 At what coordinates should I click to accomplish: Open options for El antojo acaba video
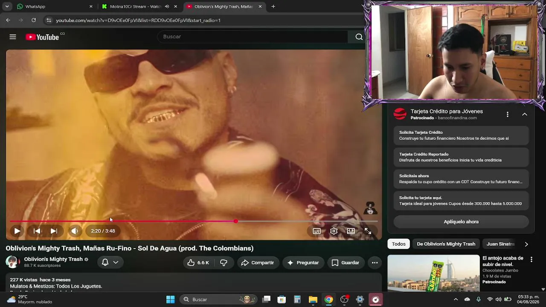[531, 259]
